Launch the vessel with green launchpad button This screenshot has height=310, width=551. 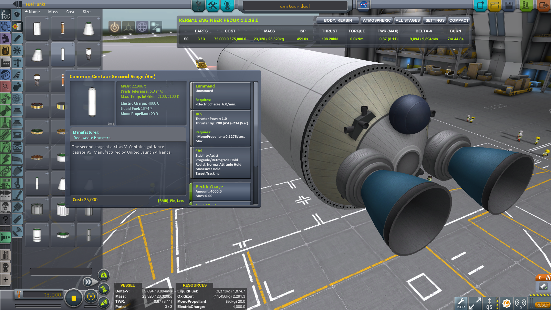(526, 6)
